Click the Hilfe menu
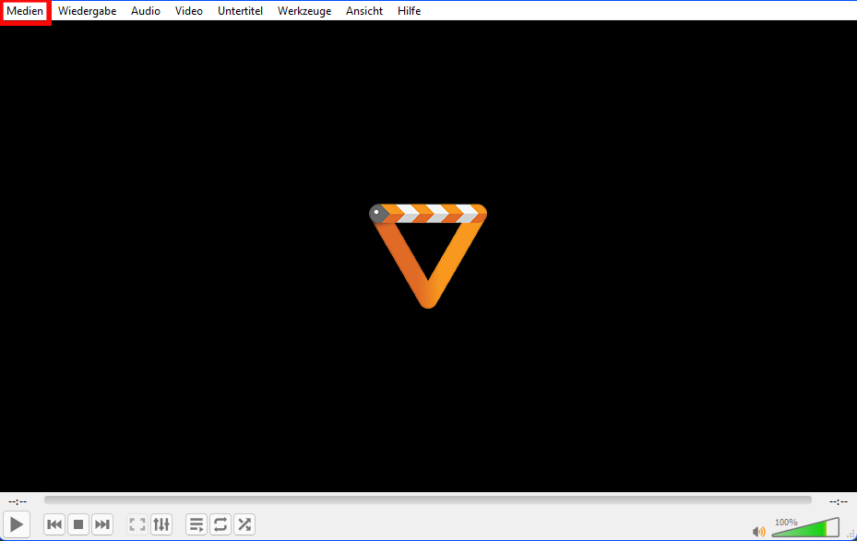This screenshot has height=541, width=857. pos(409,11)
